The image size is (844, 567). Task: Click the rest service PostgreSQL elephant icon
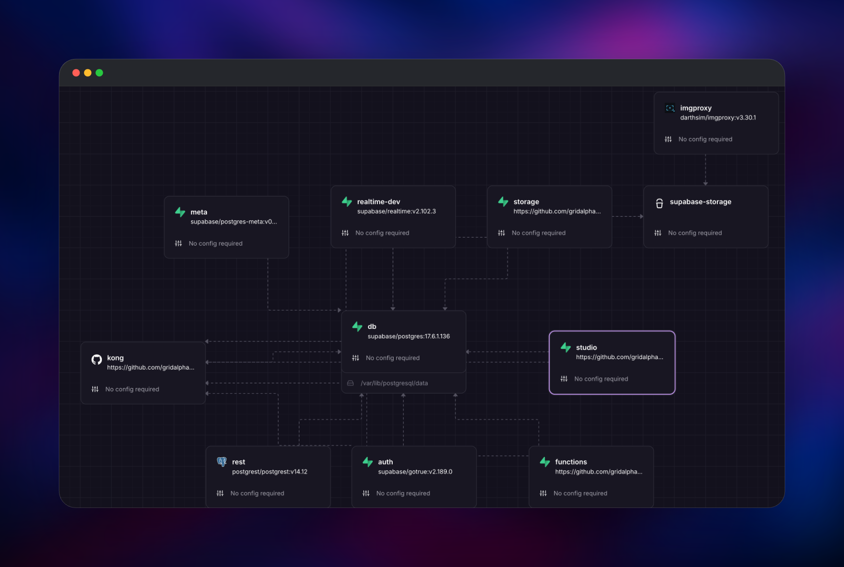221,462
